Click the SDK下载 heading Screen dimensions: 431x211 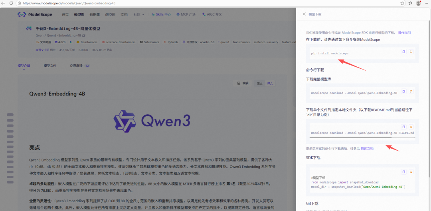tap(313, 157)
